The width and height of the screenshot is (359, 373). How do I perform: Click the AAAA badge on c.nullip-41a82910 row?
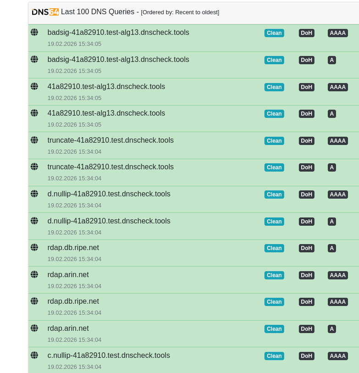click(x=337, y=356)
